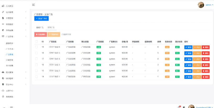The height and width of the screenshot is (108, 214).
Task: Open 订单管理 submenu item
Action: click(x=9, y=60)
